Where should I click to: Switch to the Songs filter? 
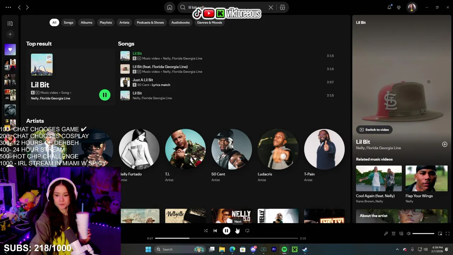[x=68, y=22]
